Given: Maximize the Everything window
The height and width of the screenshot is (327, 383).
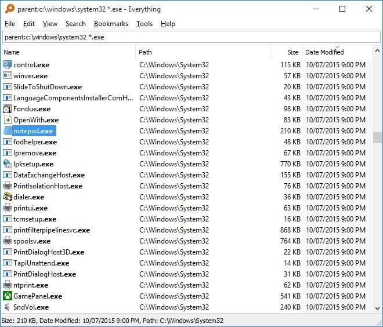Looking at the screenshot, I should click(x=342, y=9).
